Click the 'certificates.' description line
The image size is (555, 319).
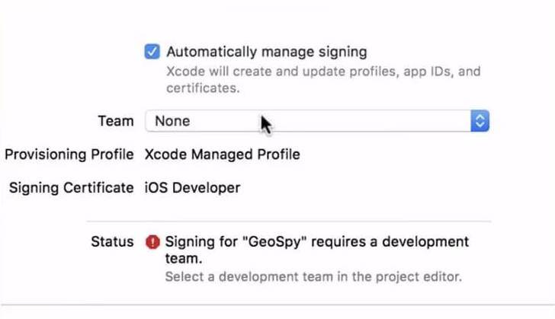tap(203, 88)
